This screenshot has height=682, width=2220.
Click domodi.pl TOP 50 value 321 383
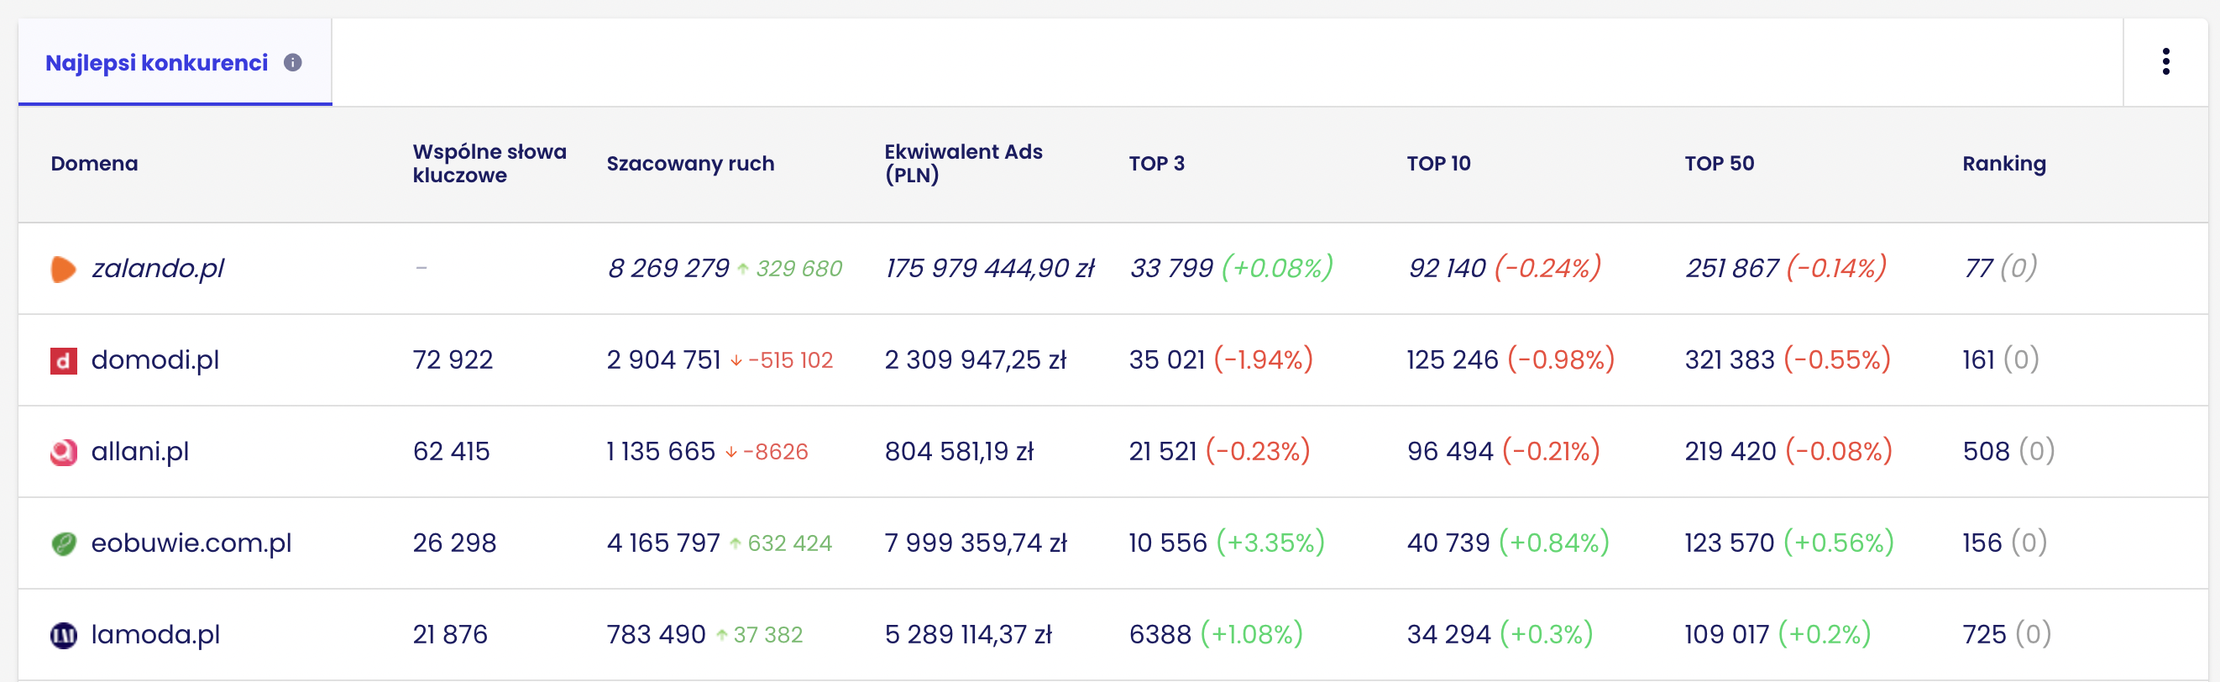[1730, 359]
